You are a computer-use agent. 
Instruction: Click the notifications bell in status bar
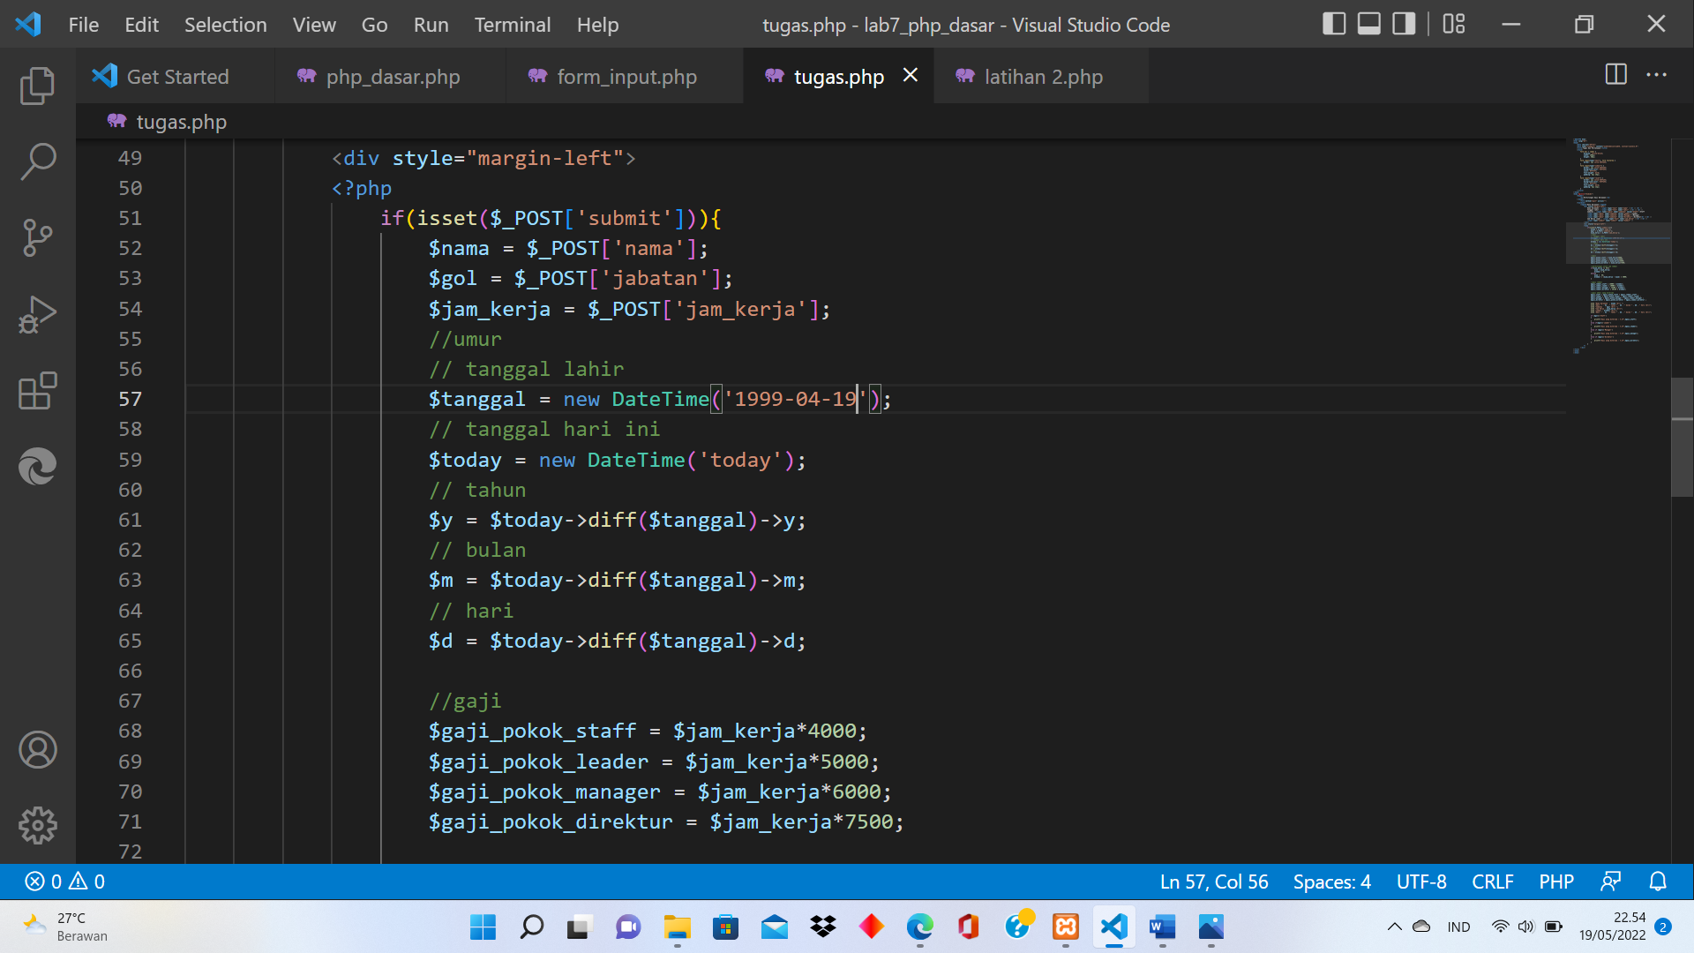(1657, 881)
